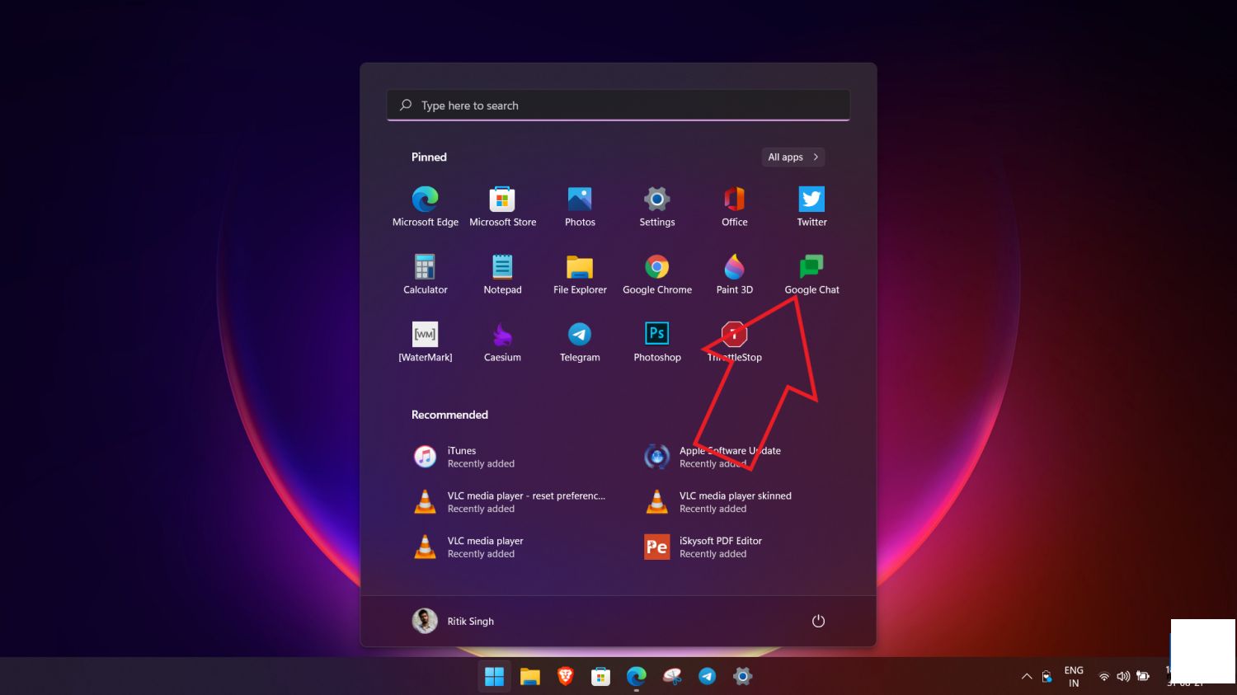Open the Wi-Fi network tray icon
The height and width of the screenshot is (695, 1237).
1104,677
